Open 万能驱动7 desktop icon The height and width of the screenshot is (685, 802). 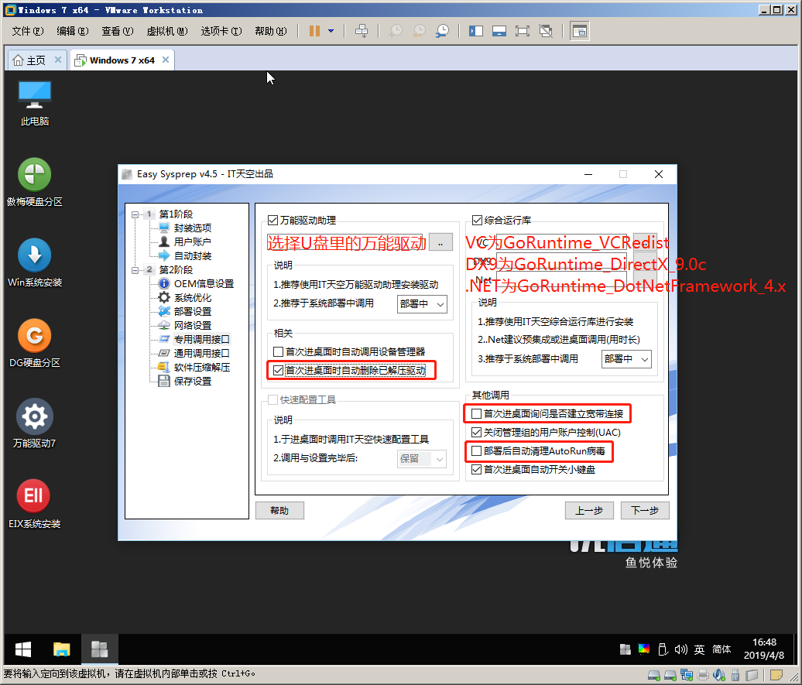pyautogui.click(x=34, y=423)
